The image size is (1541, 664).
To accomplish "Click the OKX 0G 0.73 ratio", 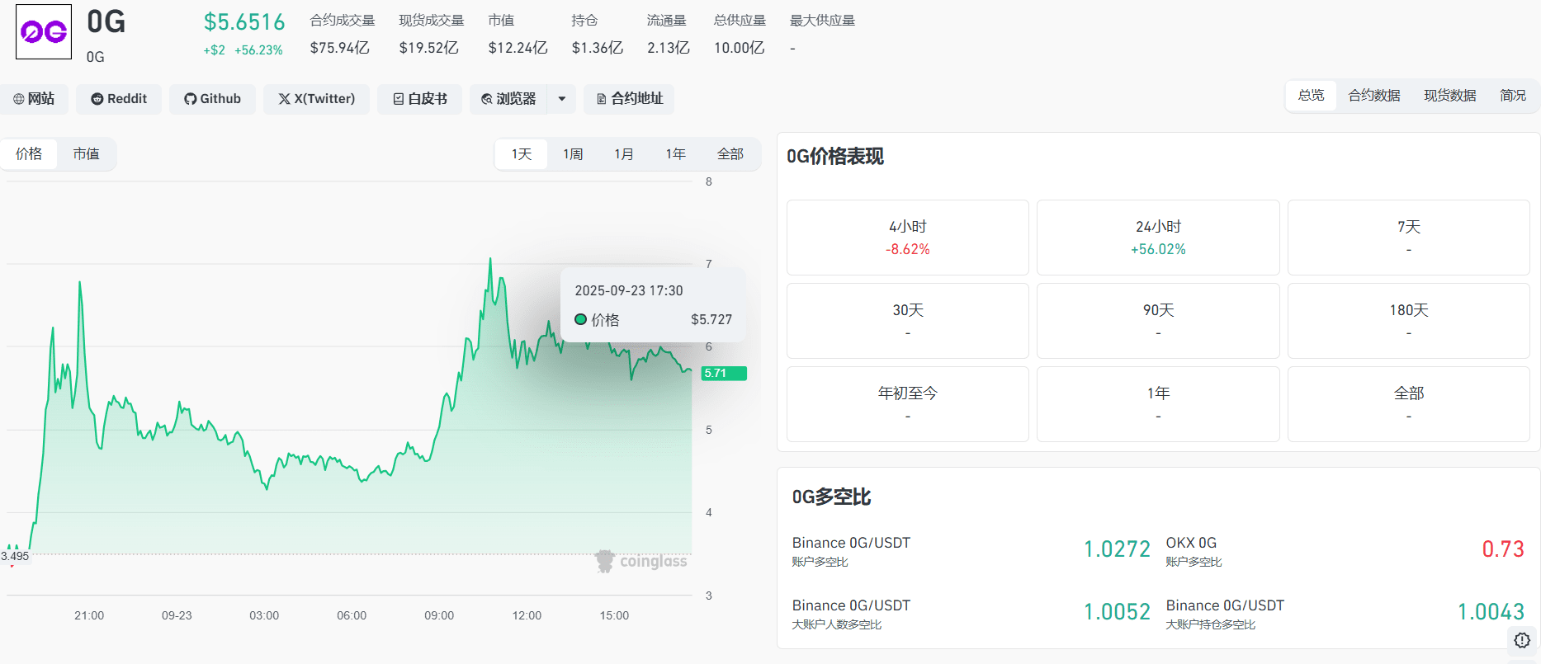I will pos(1503,549).
